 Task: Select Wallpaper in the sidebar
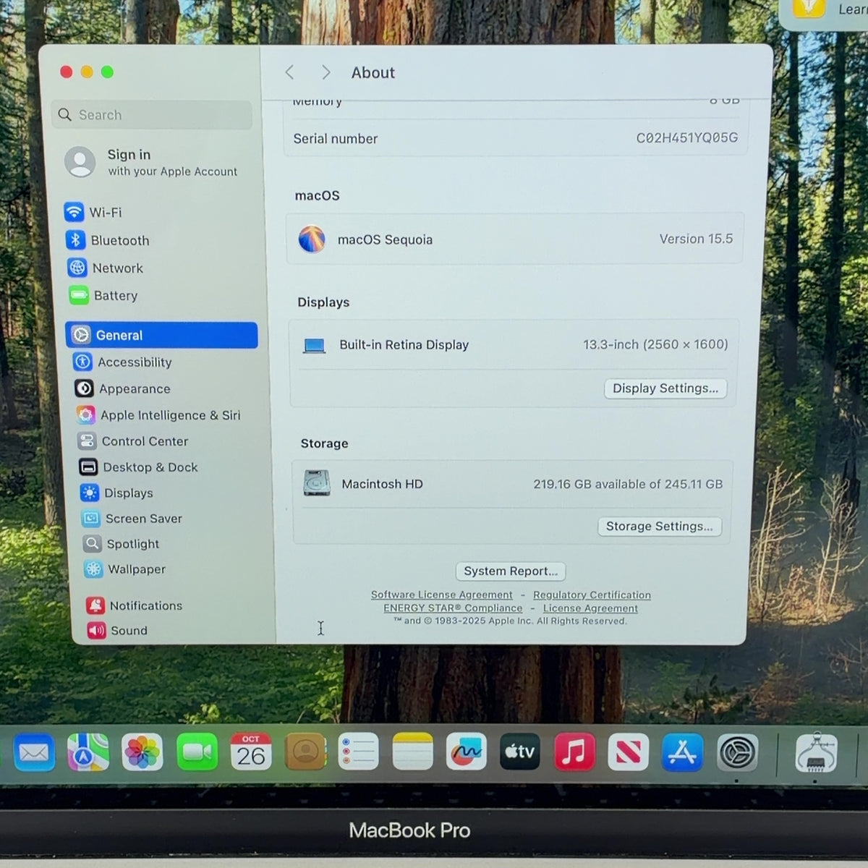124,569
